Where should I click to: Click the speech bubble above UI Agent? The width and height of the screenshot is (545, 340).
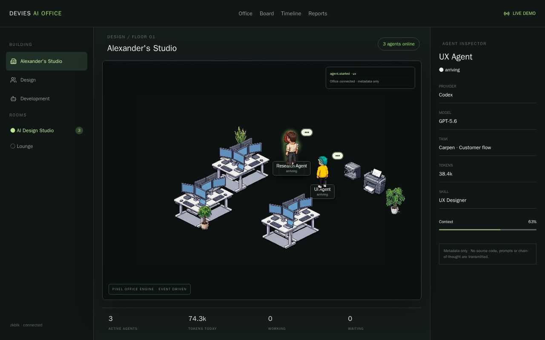tap(337, 156)
